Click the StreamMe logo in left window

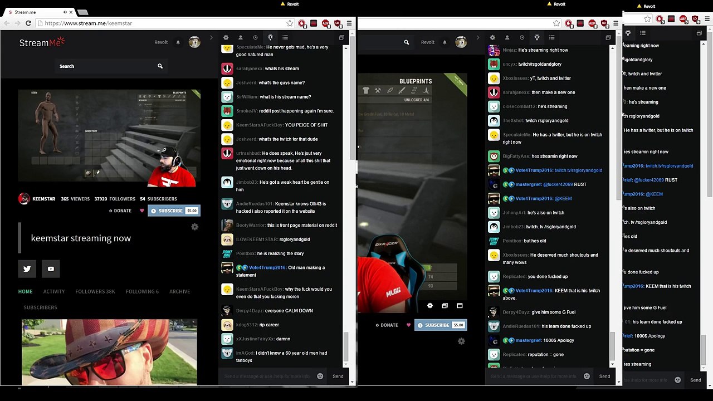click(42, 42)
